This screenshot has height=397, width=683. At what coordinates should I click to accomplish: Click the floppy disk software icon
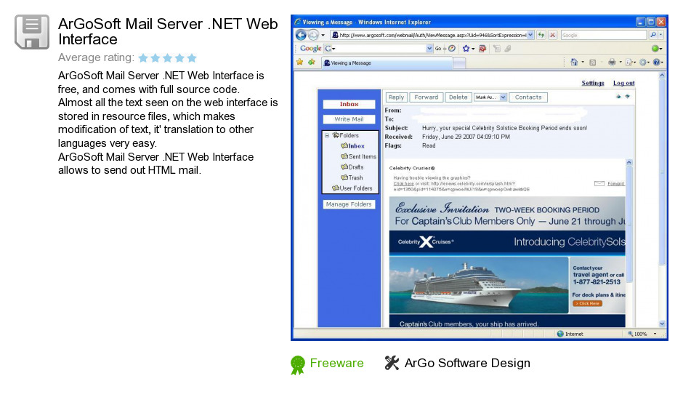(x=32, y=32)
